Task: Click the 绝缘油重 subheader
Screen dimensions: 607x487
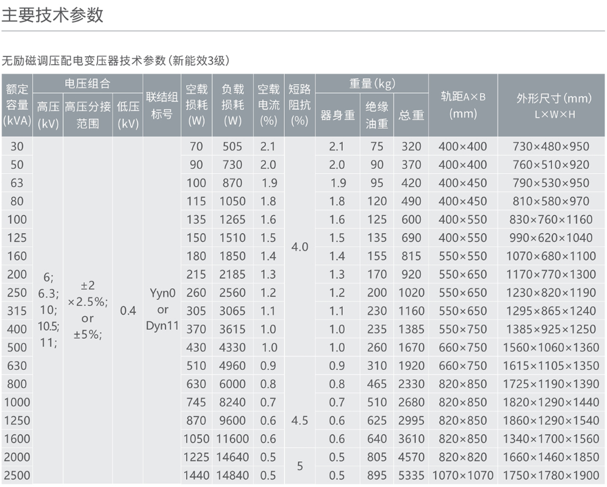Action: 376,115
